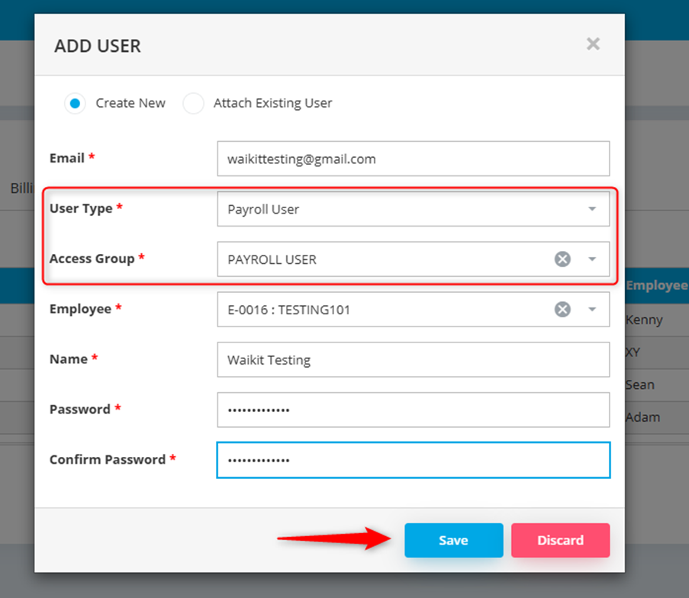Expand the Access Group dropdown arrow

[x=592, y=259]
